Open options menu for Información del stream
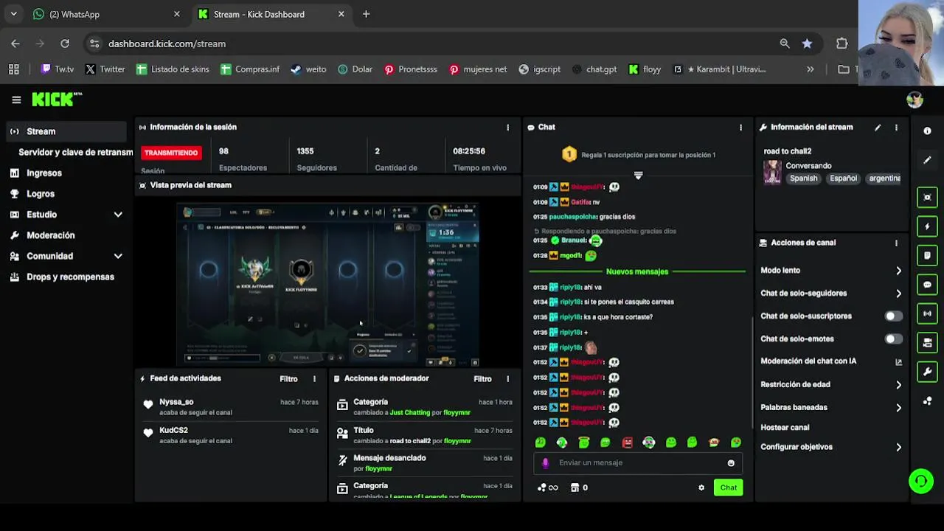Viewport: 944px width, 531px height. [x=896, y=128]
